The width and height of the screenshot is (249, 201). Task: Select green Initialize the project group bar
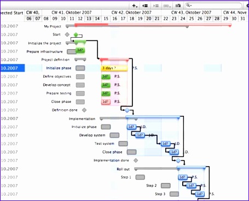point(80,42)
